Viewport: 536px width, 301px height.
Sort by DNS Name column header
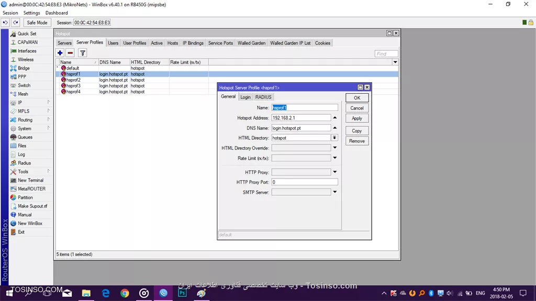coord(114,62)
